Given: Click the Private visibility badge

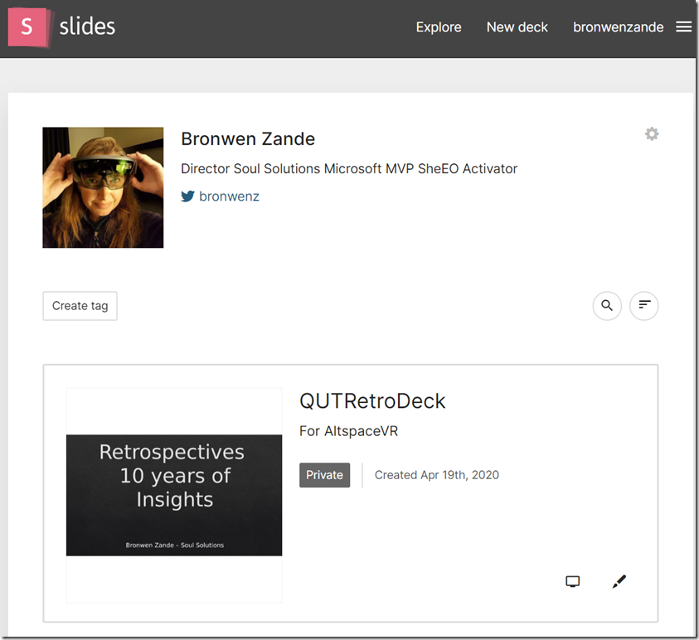Looking at the screenshot, I should pyautogui.click(x=324, y=475).
